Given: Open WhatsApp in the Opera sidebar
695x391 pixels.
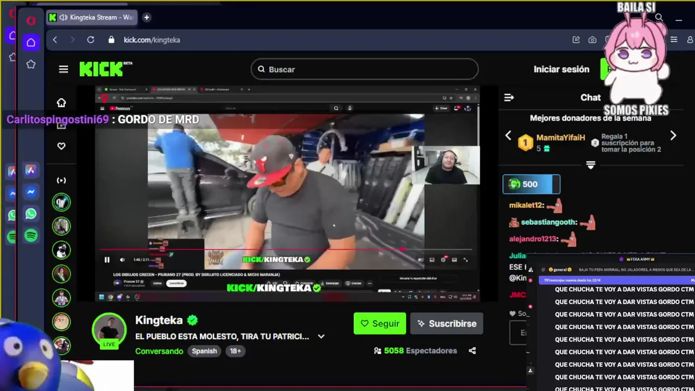Looking at the screenshot, I should pos(31,214).
